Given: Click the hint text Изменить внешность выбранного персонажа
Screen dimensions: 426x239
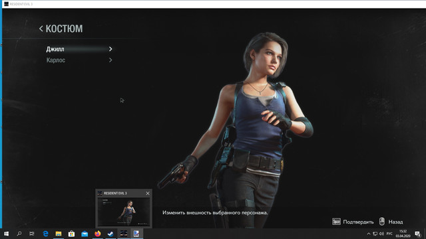Looking at the screenshot, I should click(215, 212).
